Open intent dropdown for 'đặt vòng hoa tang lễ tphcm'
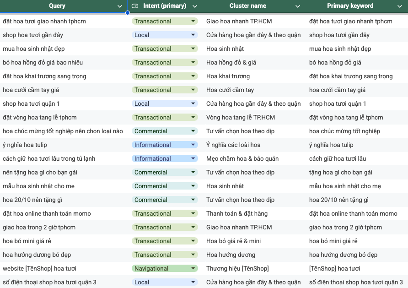This screenshot has width=408, height=288. click(193, 117)
